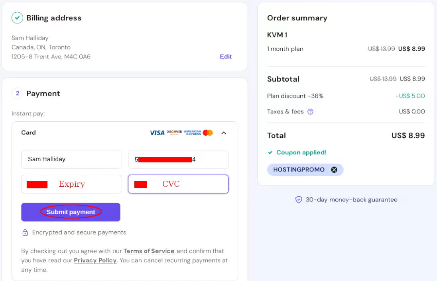Click the American Express logo
The width and height of the screenshot is (437, 281).
[x=192, y=133]
